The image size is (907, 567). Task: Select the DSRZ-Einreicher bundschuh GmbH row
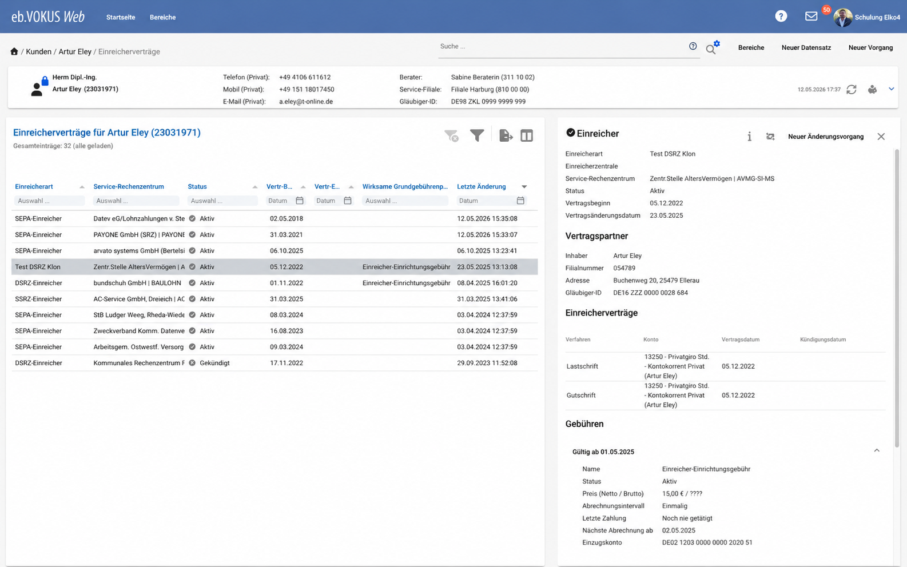click(x=275, y=283)
